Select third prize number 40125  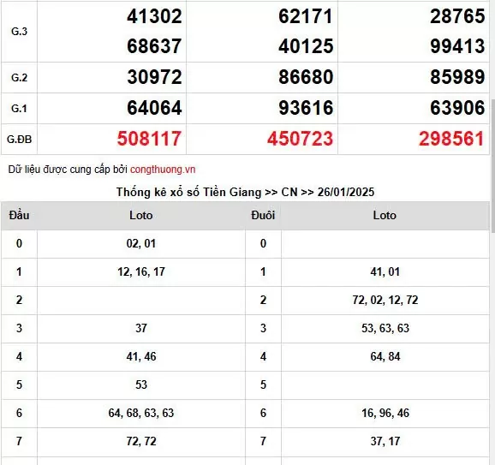click(306, 46)
